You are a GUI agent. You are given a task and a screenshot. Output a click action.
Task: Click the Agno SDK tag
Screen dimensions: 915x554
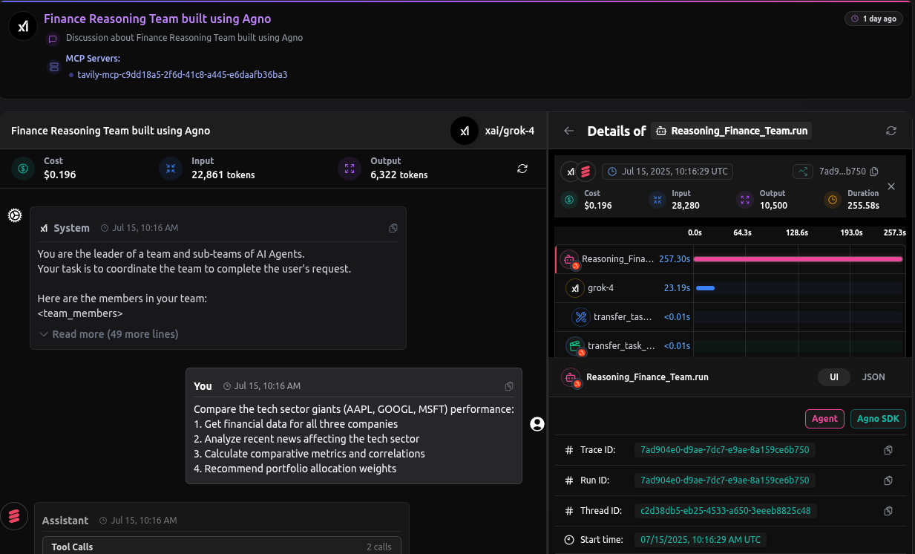pyautogui.click(x=878, y=419)
